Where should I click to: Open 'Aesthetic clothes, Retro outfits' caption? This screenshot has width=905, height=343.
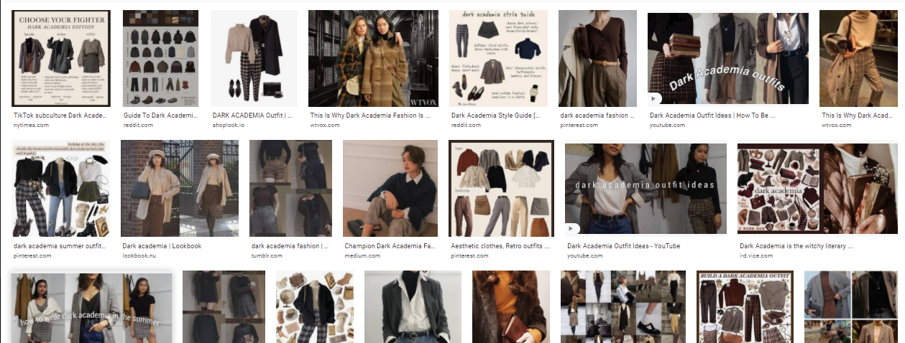tap(498, 246)
